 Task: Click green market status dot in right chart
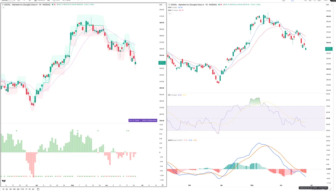[x=219, y=5]
